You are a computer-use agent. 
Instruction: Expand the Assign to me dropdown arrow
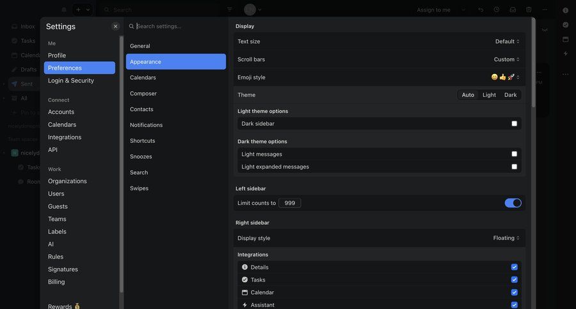(x=463, y=10)
